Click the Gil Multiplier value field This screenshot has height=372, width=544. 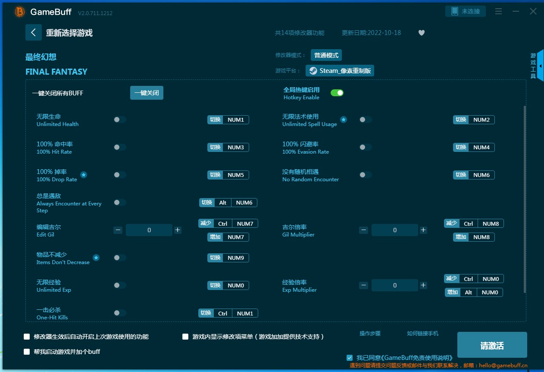[x=394, y=230]
